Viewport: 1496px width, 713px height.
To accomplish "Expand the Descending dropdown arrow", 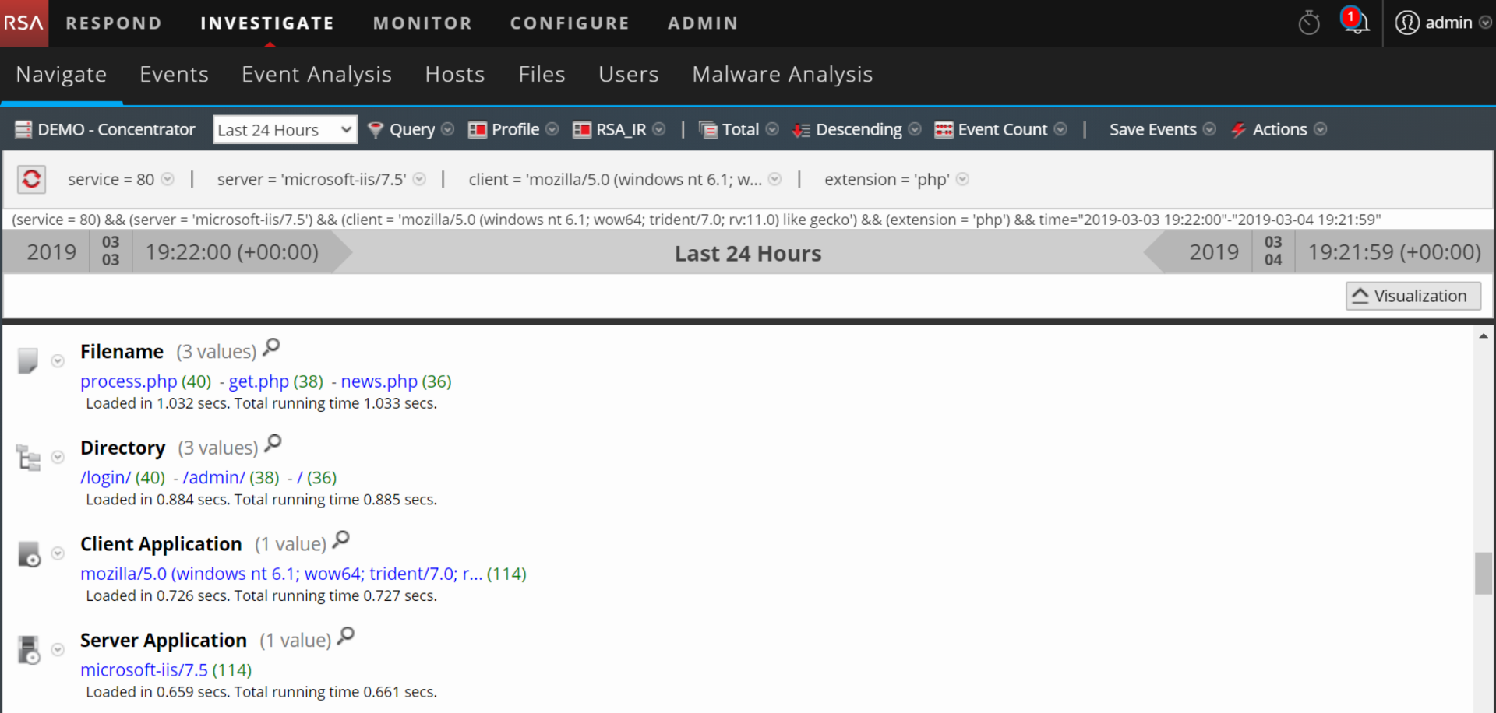I will [915, 129].
